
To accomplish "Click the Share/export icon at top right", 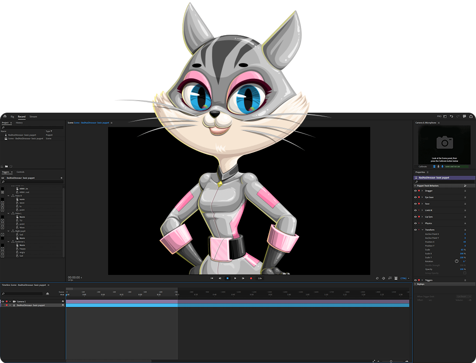I will point(470,116).
